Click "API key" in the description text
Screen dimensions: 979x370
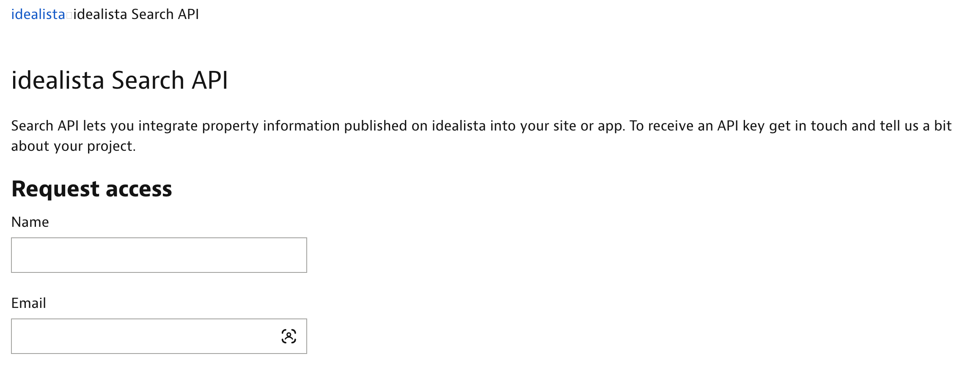pos(741,126)
